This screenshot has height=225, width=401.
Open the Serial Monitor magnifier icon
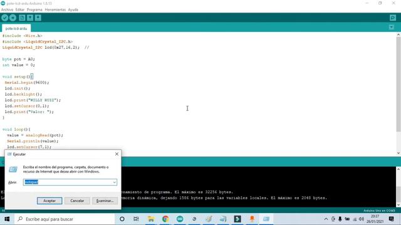coord(393,17)
